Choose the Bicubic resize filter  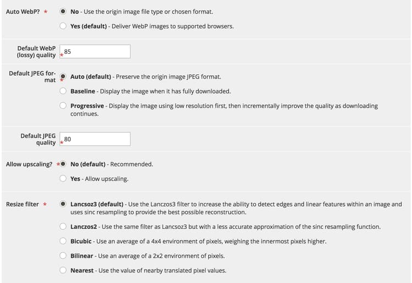(63, 241)
